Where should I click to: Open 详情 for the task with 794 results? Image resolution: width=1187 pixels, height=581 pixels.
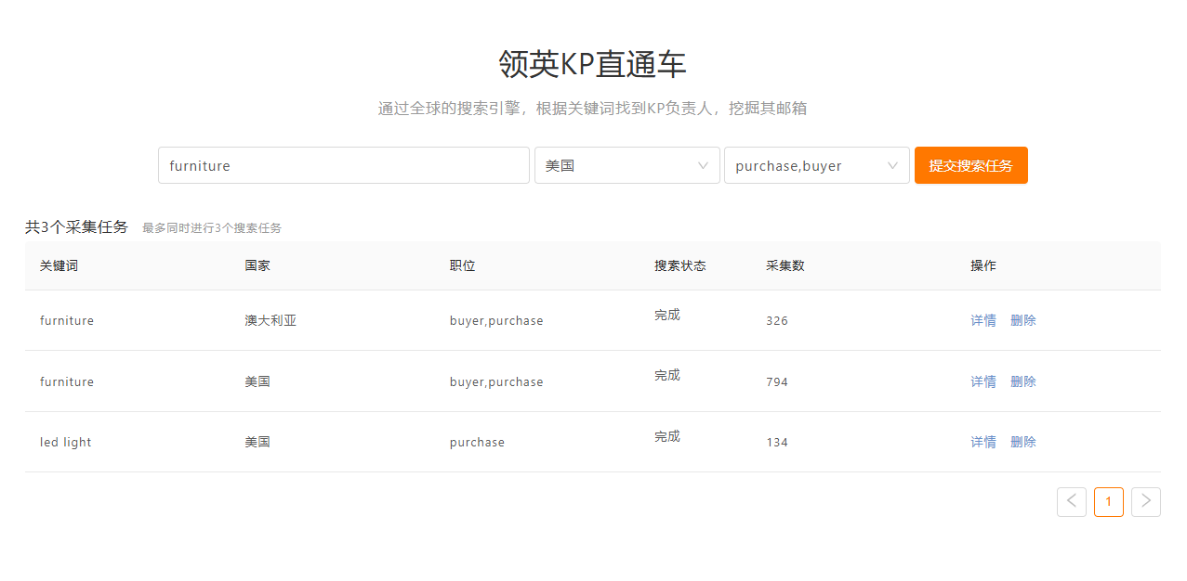[983, 381]
